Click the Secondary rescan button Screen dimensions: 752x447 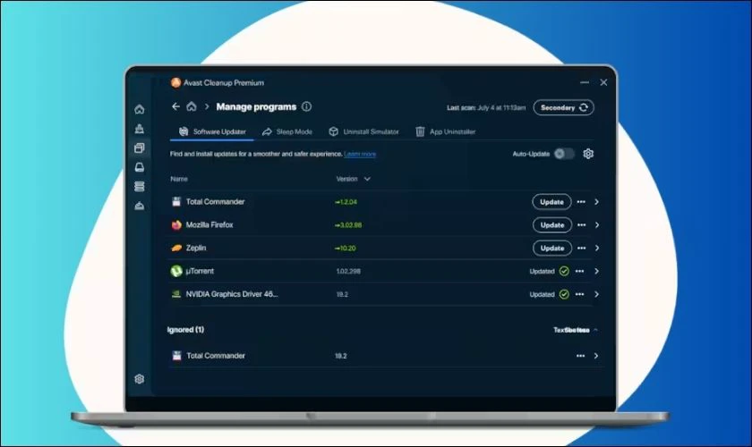click(563, 107)
